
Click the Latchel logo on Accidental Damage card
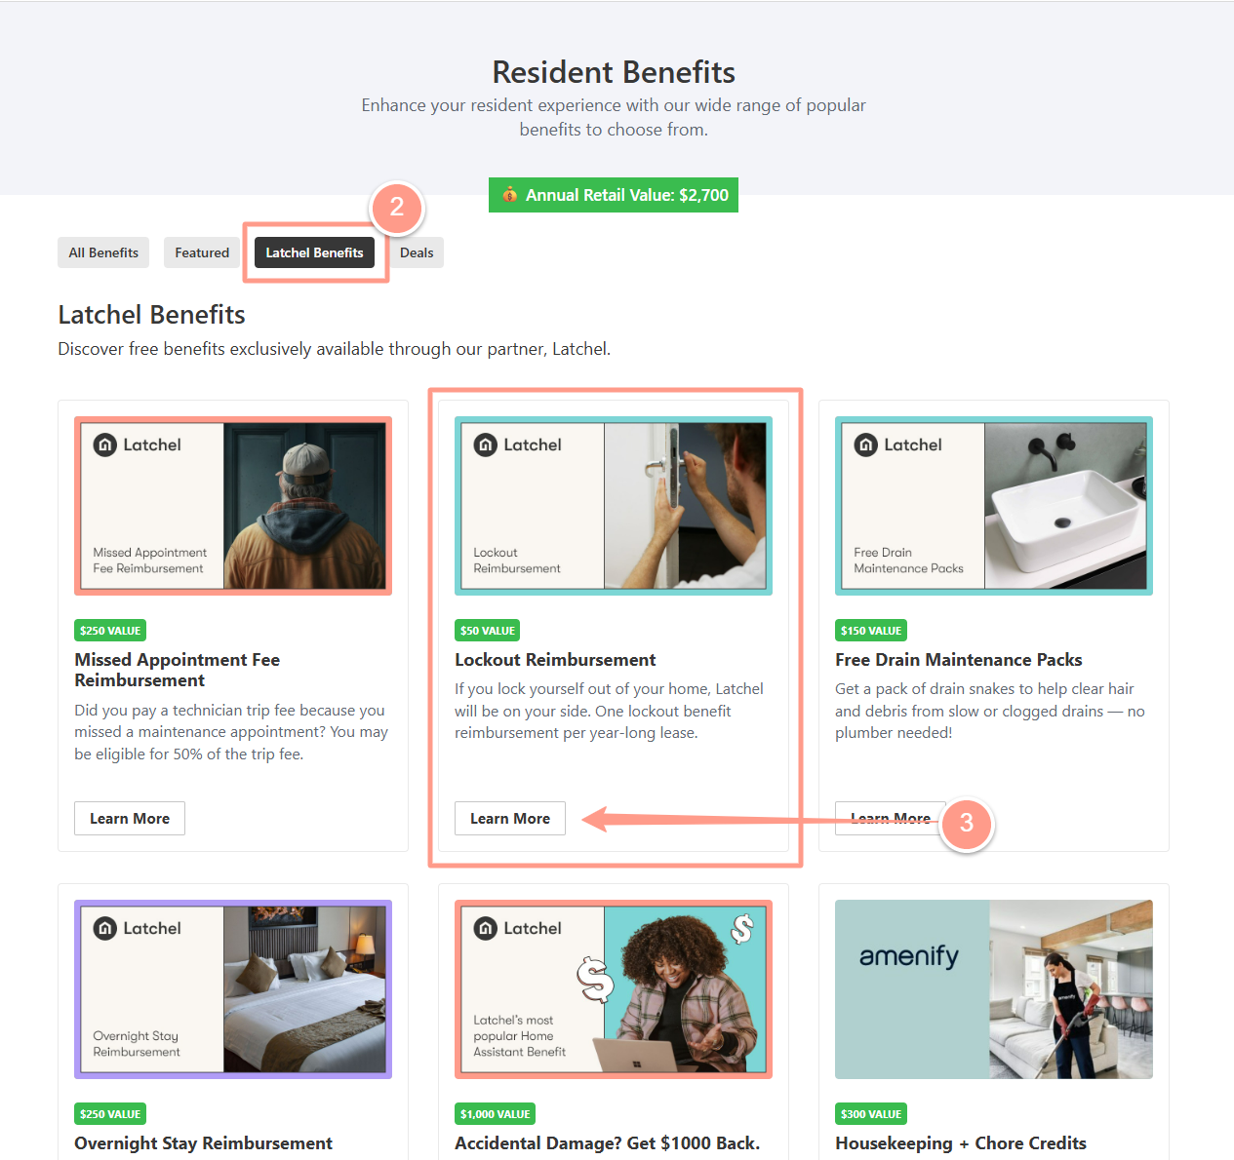pos(518,929)
